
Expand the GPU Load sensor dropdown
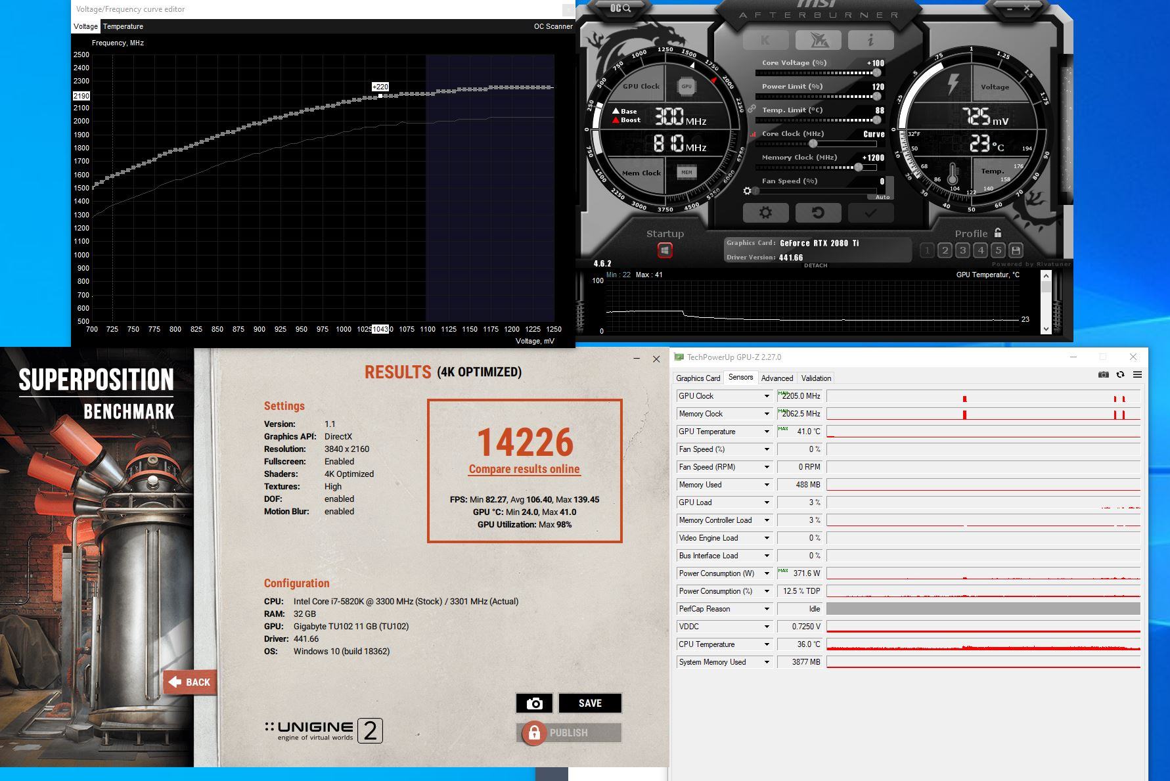click(766, 502)
